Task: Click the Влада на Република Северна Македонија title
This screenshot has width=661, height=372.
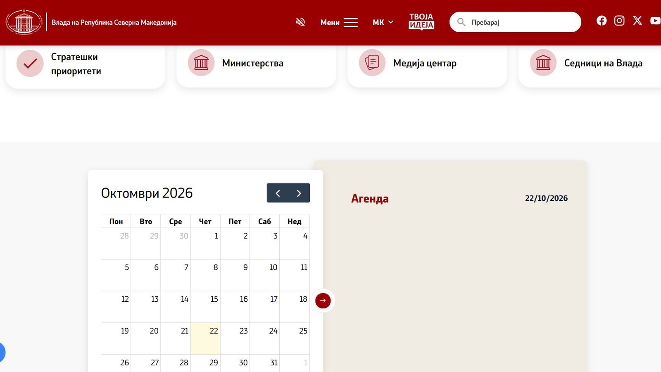Action: click(114, 22)
